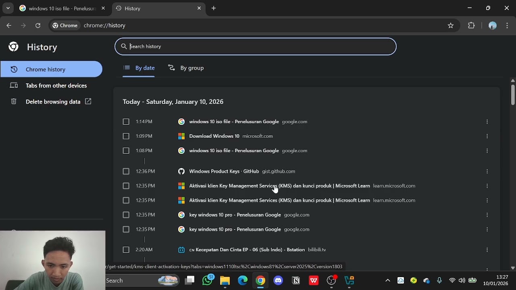The height and width of the screenshot is (290, 516).
Task: Click microphone icon in system tray
Action: coord(439,280)
